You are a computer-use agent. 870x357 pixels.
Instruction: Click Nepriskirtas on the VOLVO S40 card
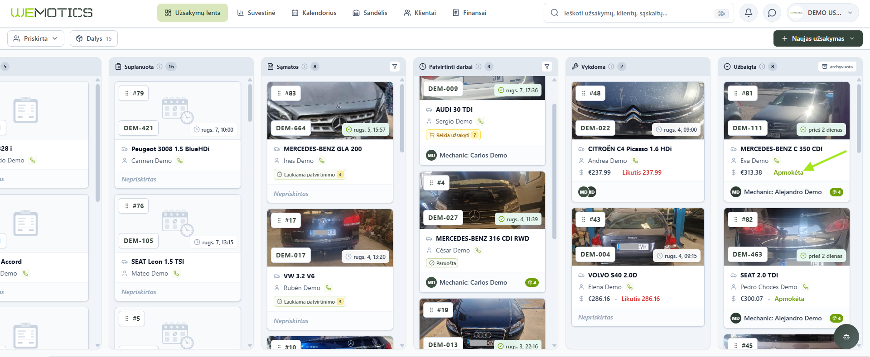[x=595, y=317]
